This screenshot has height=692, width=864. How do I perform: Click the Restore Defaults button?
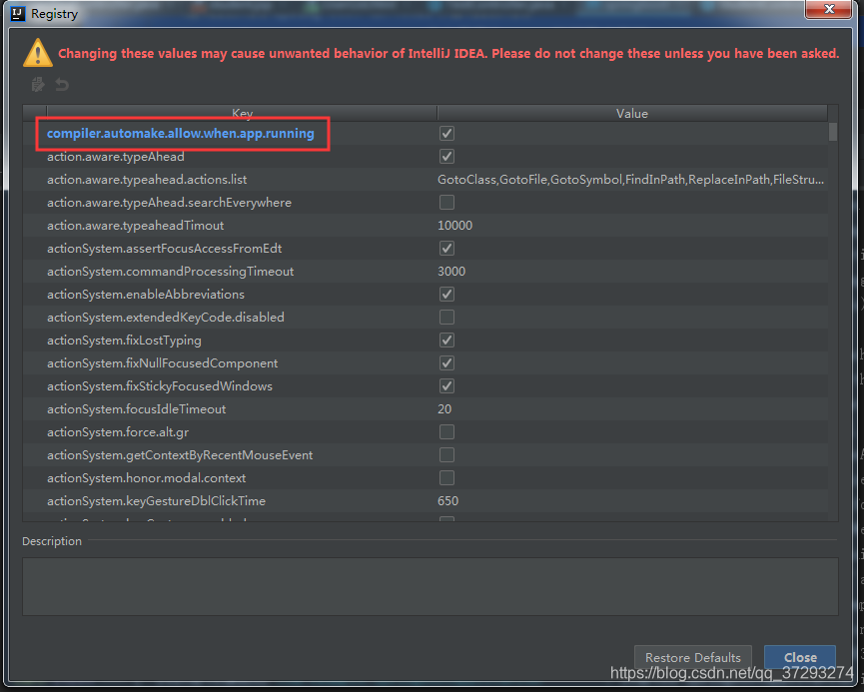pos(692,657)
